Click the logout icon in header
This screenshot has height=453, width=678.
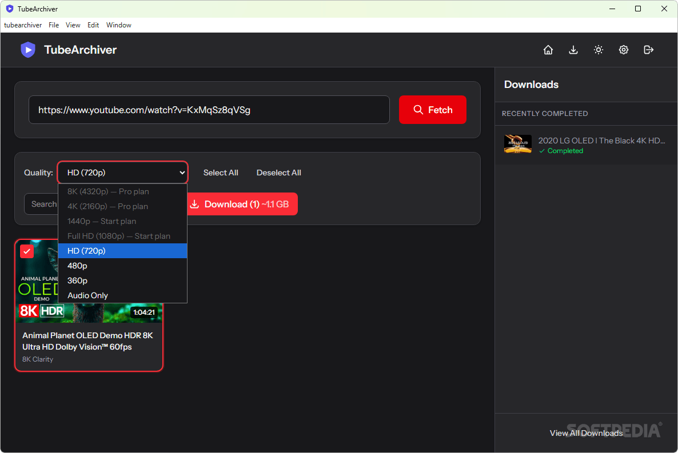tap(648, 50)
